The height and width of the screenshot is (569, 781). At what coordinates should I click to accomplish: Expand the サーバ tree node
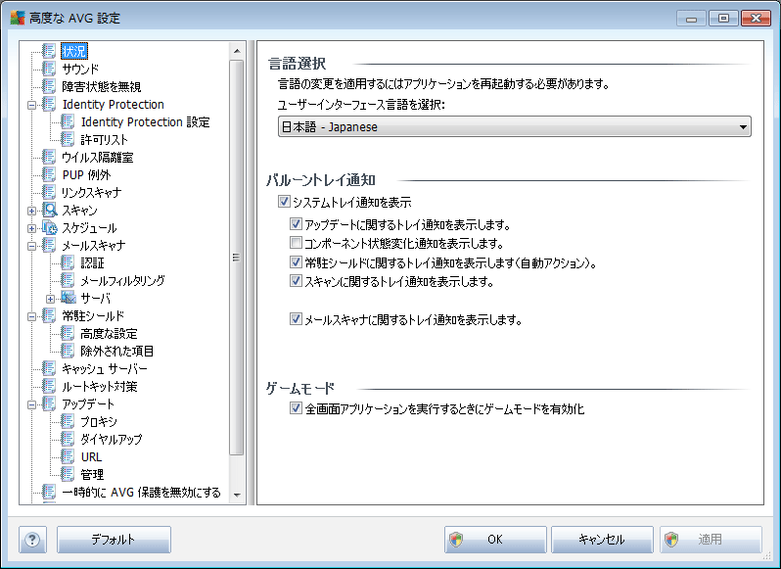point(50,299)
